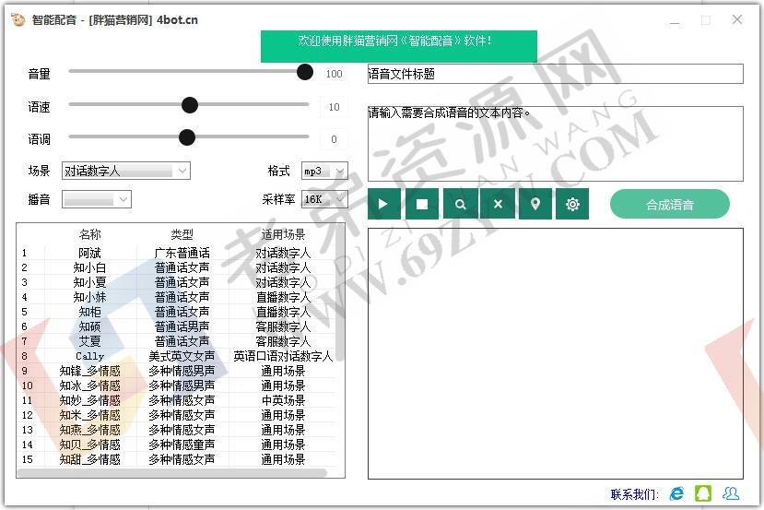This screenshot has height=510, width=764.
Task: Select voice row 知贝_多情感
Action: (x=176, y=445)
